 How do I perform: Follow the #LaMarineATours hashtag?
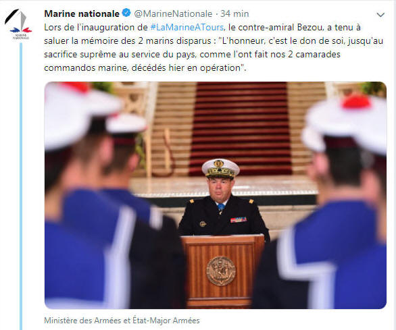(187, 27)
